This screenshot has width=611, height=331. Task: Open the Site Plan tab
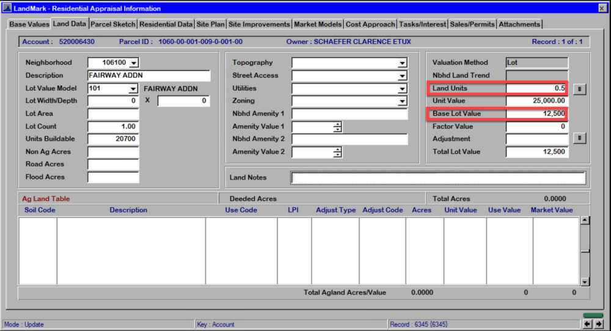210,24
